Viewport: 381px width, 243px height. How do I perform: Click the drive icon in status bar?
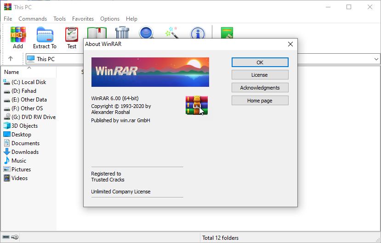pos(6,237)
